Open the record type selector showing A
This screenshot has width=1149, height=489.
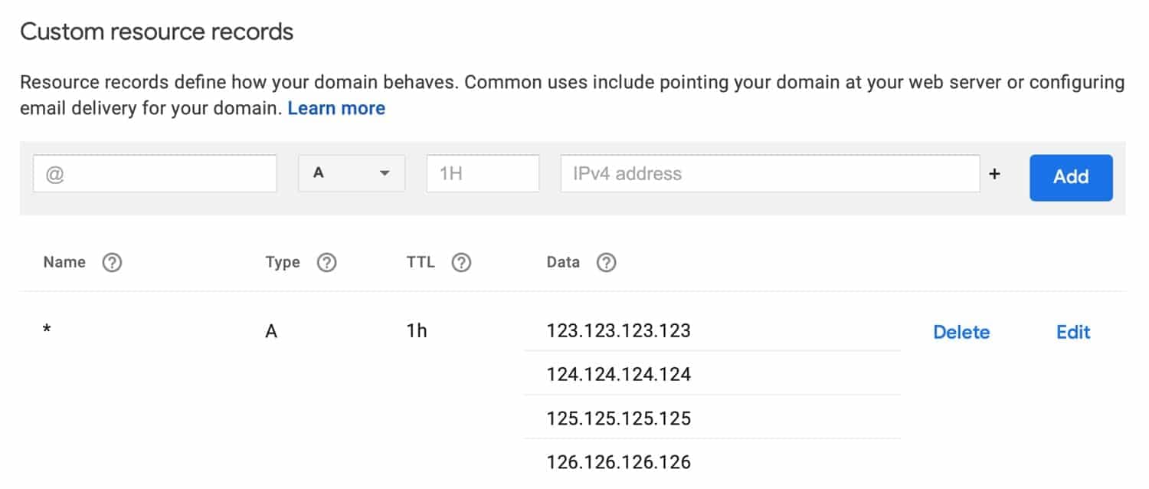click(x=352, y=173)
